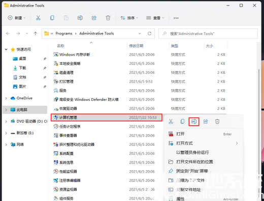Viewport: 264px width, 201px height.
Task: Select the 系统配置 file
Action: click(x=67, y=153)
